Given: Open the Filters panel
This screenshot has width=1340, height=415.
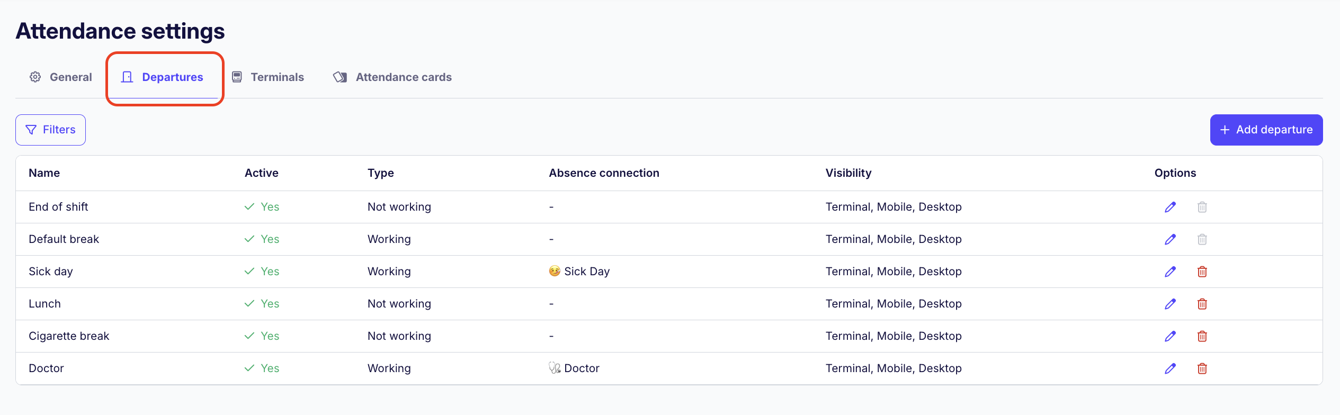Looking at the screenshot, I should (50, 130).
